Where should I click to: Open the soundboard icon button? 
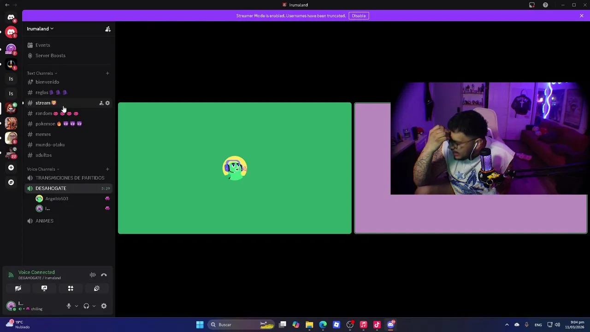pyautogui.click(x=97, y=288)
